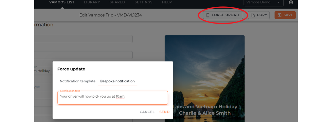Screen dimensions: 334x122
Task: Go to the VAMOOS LIST menu
Action: (x=62, y=2)
